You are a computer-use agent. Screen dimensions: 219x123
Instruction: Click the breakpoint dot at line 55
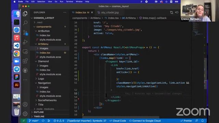coord(78,99)
